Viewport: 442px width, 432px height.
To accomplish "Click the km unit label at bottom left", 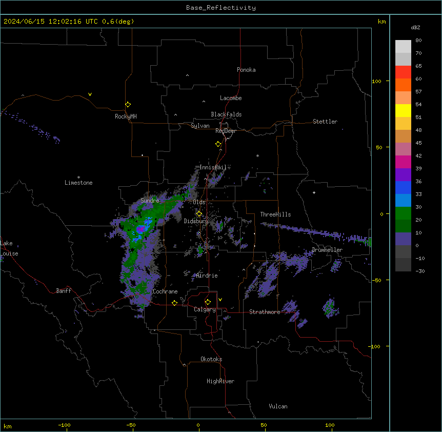I will point(8,426).
